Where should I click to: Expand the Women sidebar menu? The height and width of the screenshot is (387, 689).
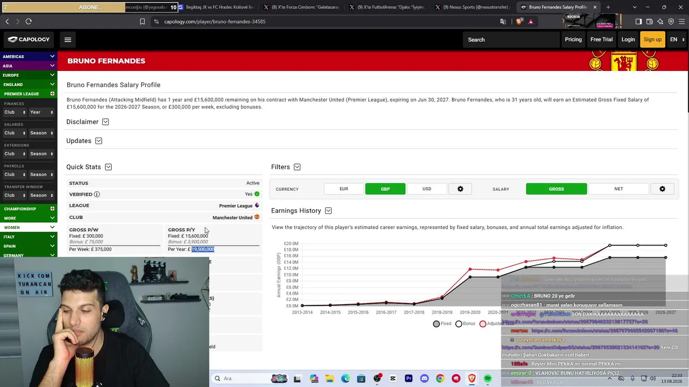[x=29, y=227]
